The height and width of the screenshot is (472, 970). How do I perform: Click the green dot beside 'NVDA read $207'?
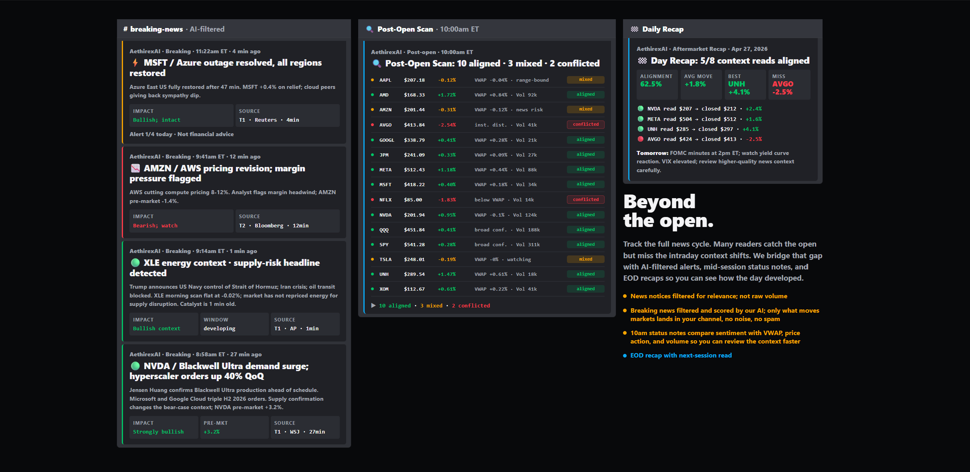coord(641,108)
